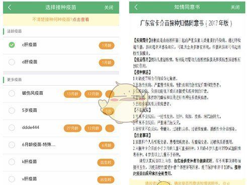Screen dimensions: 247x185
Task: Click the 选择接种疫苗 page title
Action: click(61, 8)
